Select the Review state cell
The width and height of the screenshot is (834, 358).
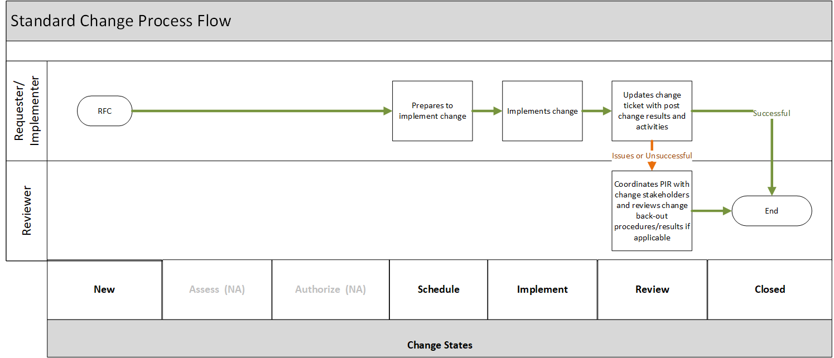pyautogui.click(x=652, y=289)
